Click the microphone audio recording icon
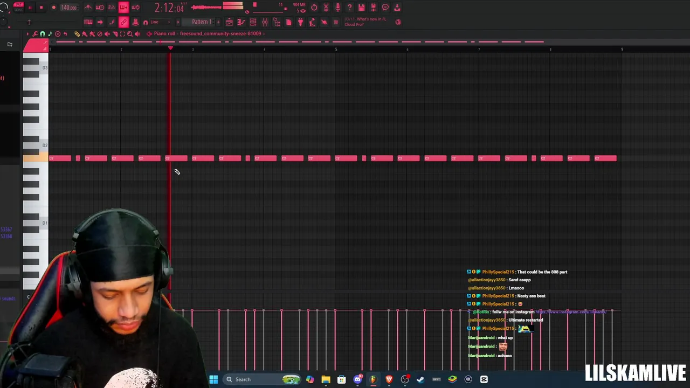This screenshot has width=690, height=388. point(337,7)
